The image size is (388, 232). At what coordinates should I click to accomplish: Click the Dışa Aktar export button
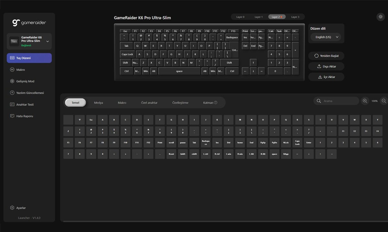[326, 66]
